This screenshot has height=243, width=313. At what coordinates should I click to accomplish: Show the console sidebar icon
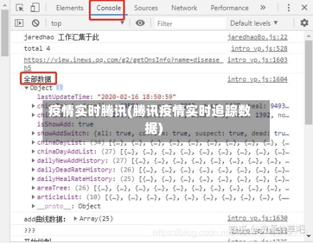(19, 23)
